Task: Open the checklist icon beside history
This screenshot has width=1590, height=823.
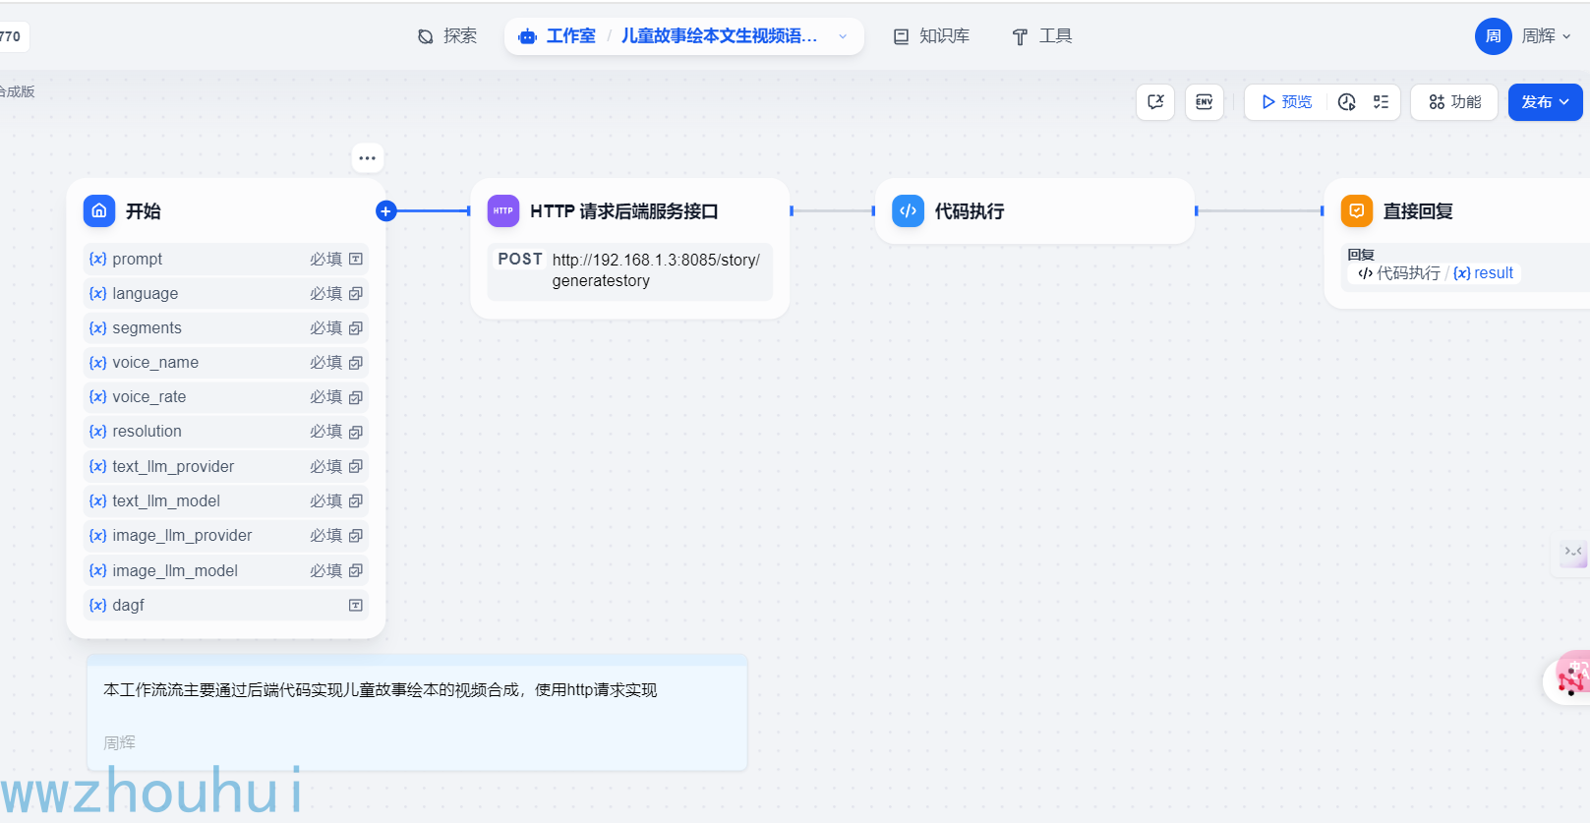Action: (x=1381, y=102)
